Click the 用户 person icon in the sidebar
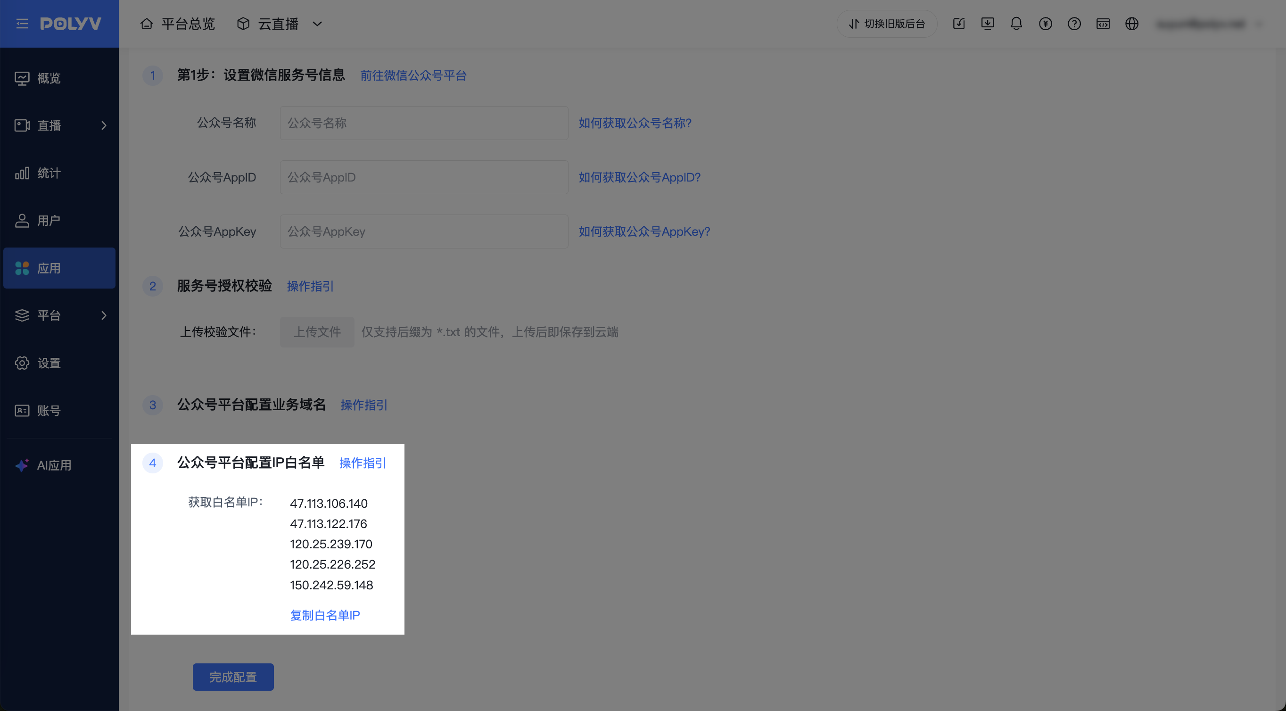The image size is (1286, 711). pos(22,221)
